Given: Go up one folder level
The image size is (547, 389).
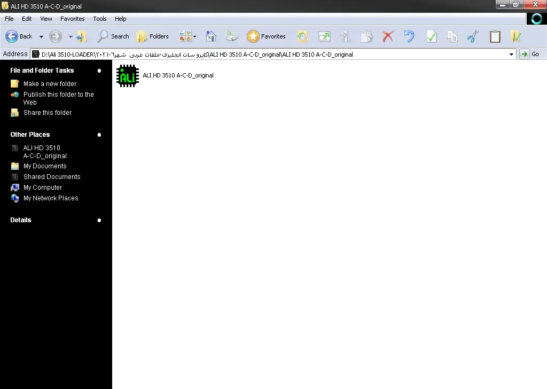Looking at the screenshot, I should click(x=82, y=36).
